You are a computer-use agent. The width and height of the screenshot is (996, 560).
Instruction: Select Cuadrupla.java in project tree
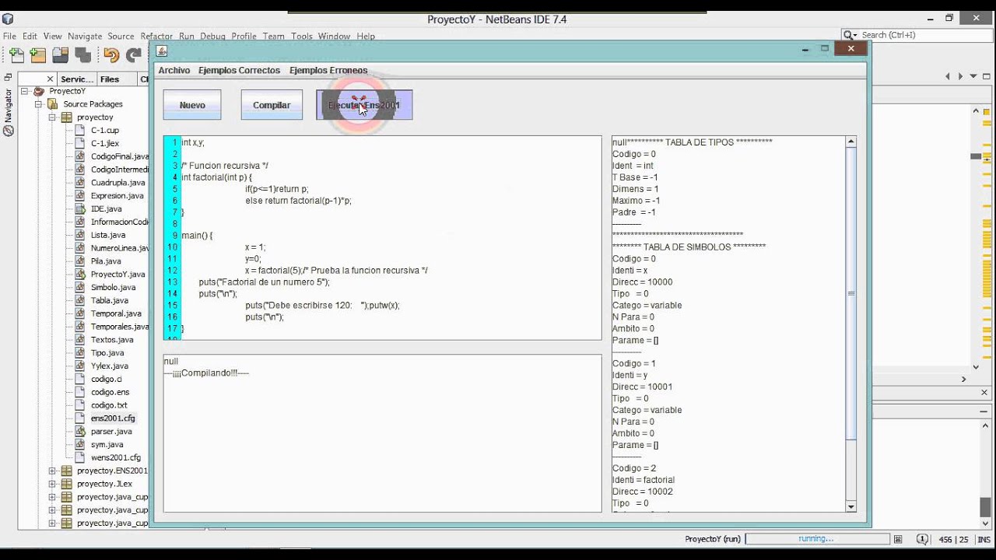(x=117, y=183)
